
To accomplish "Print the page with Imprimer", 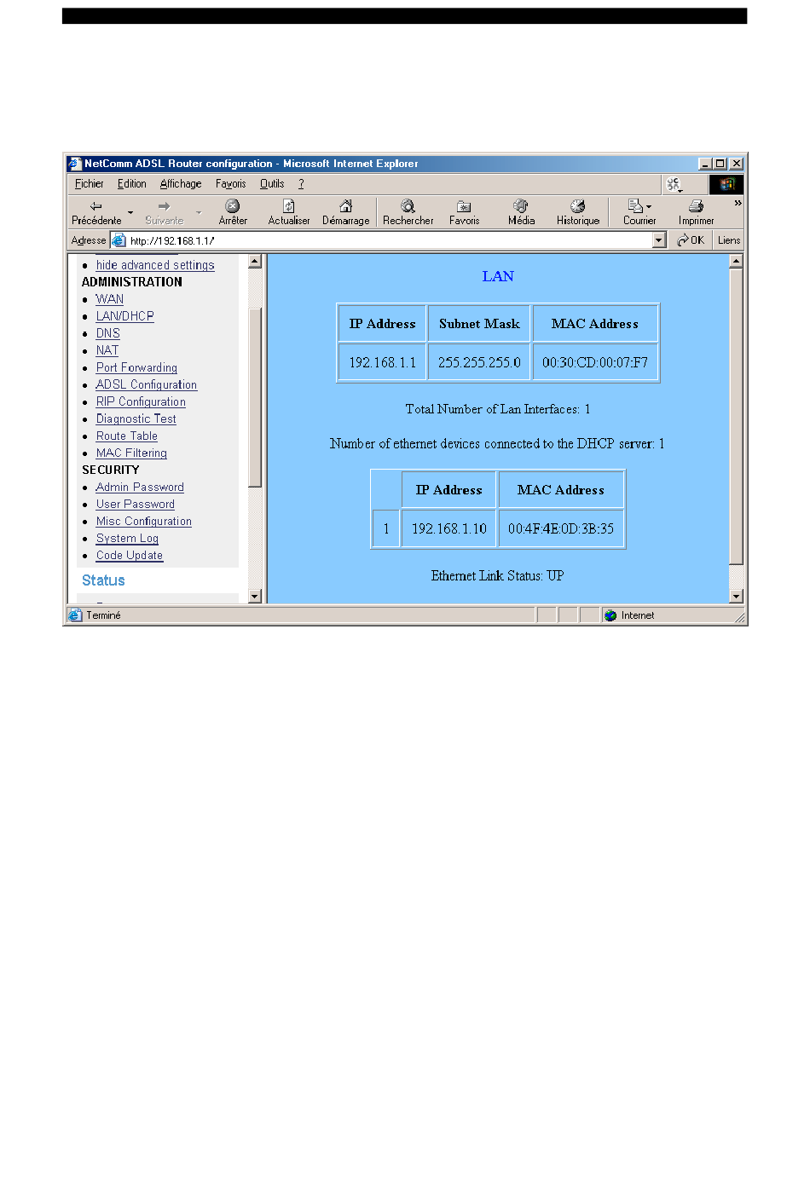I will tap(696, 212).
